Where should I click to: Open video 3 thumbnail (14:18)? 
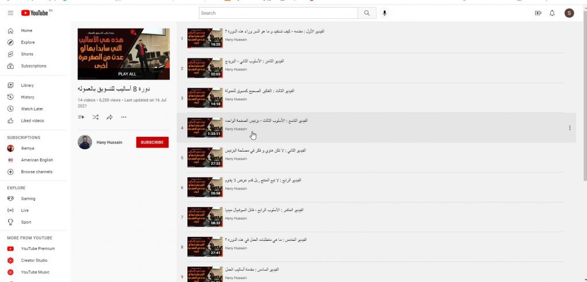[205, 98]
